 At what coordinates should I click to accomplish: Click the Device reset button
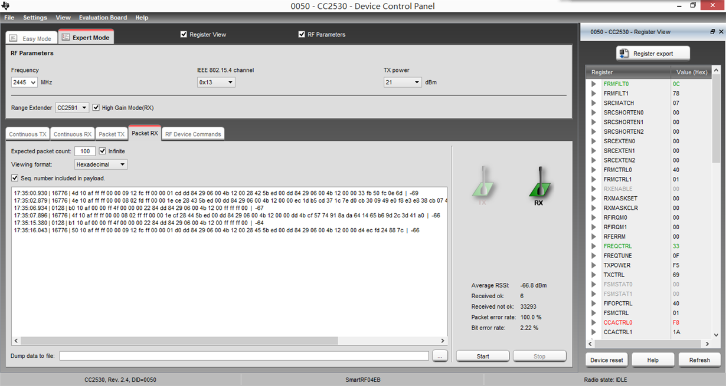(x=607, y=359)
